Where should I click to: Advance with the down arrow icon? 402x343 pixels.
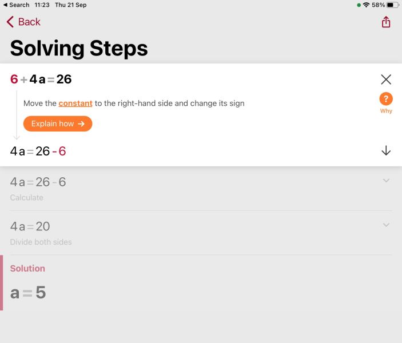point(386,151)
